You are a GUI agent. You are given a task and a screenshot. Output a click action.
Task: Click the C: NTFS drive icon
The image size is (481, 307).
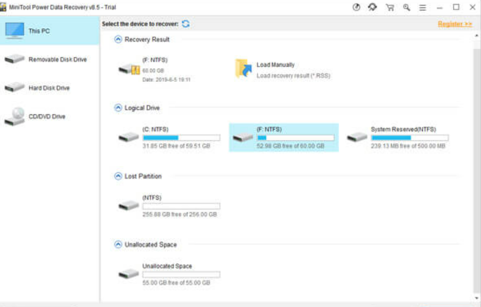coord(129,137)
